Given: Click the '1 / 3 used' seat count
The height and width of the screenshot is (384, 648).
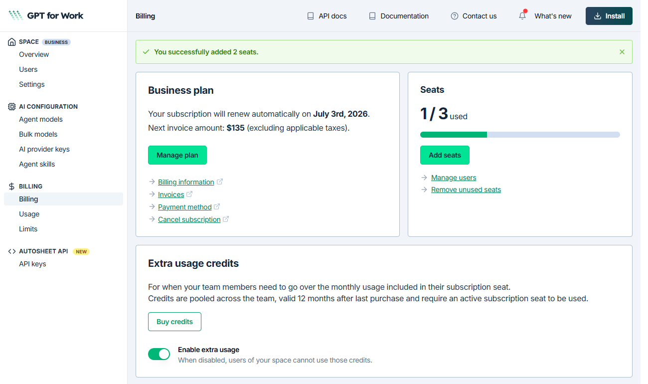Looking at the screenshot, I should click(444, 114).
